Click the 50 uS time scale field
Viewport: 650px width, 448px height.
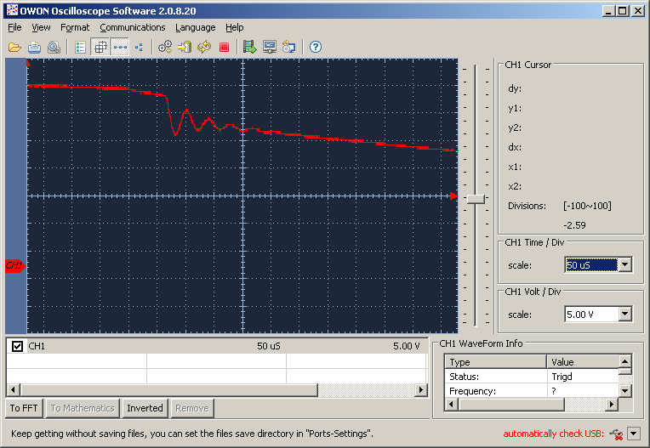click(x=591, y=264)
